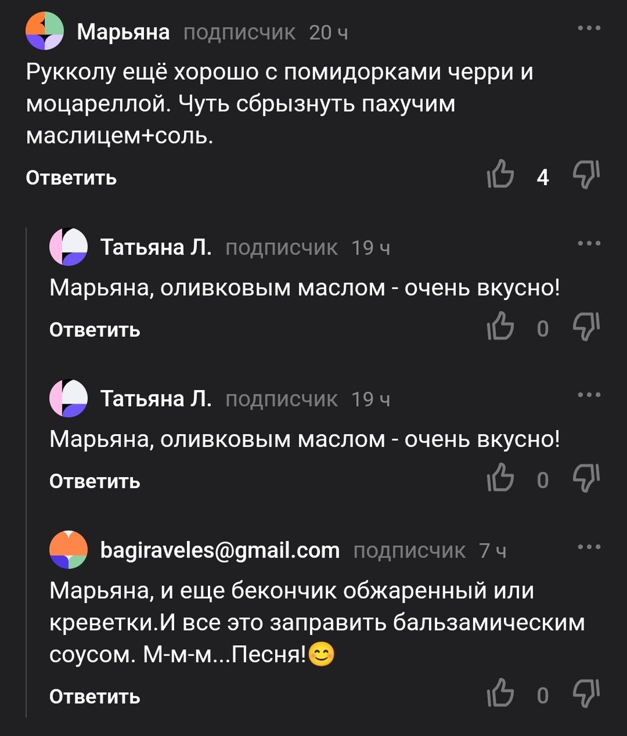Click Ответить under bagiraveles comment
This screenshot has width=627, height=736.
(x=95, y=697)
